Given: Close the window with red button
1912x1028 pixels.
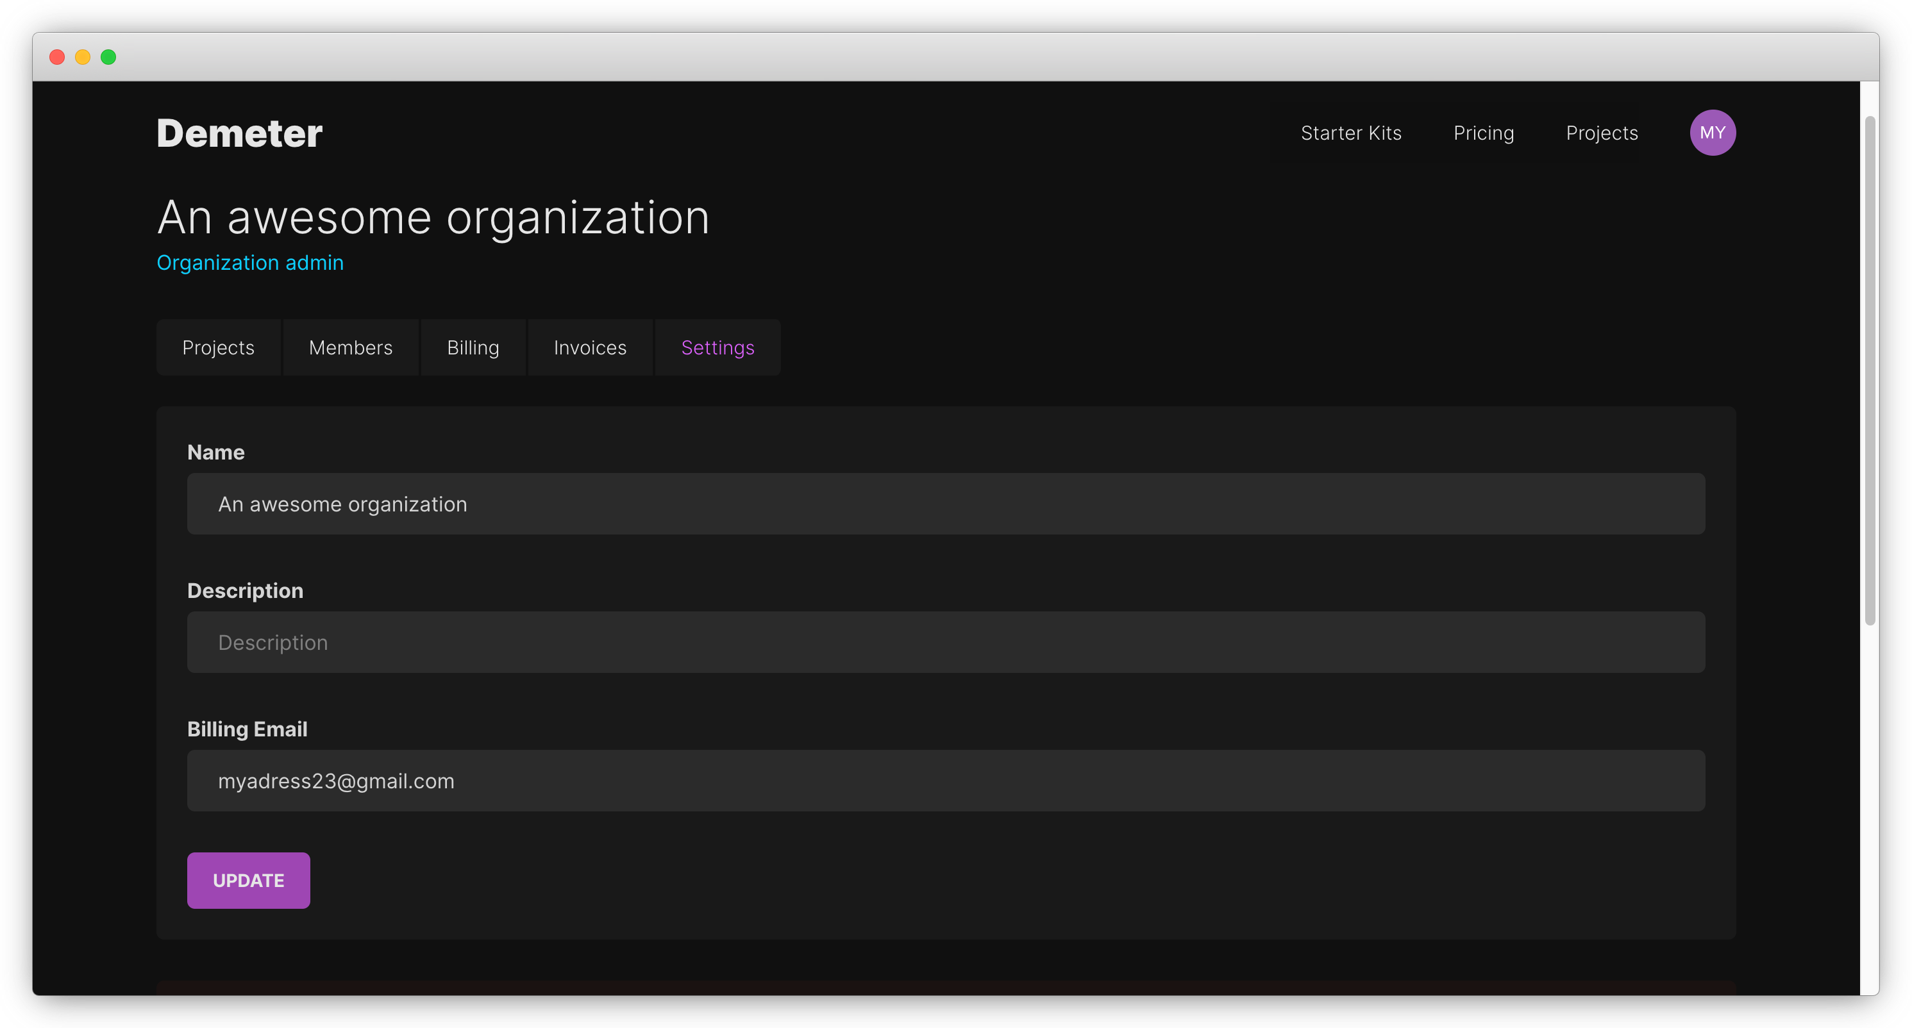Looking at the screenshot, I should (x=57, y=57).
